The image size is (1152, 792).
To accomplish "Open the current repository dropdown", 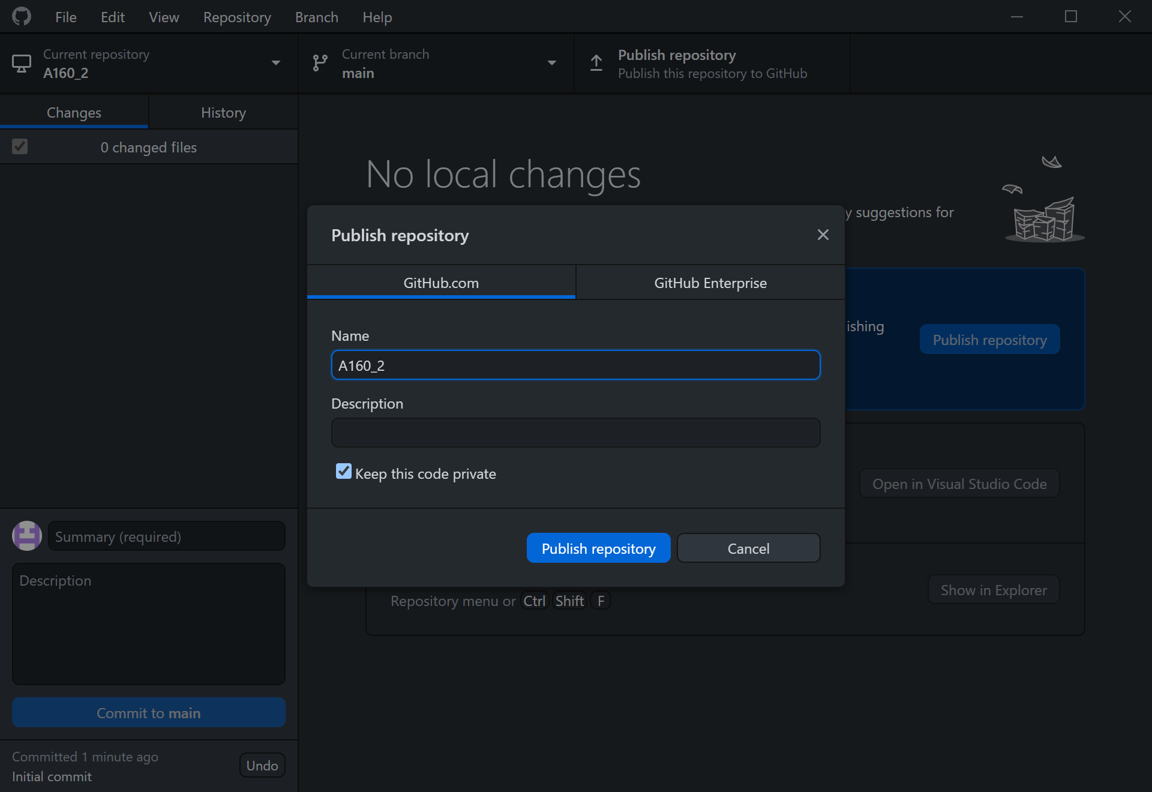I will (275, 63).
